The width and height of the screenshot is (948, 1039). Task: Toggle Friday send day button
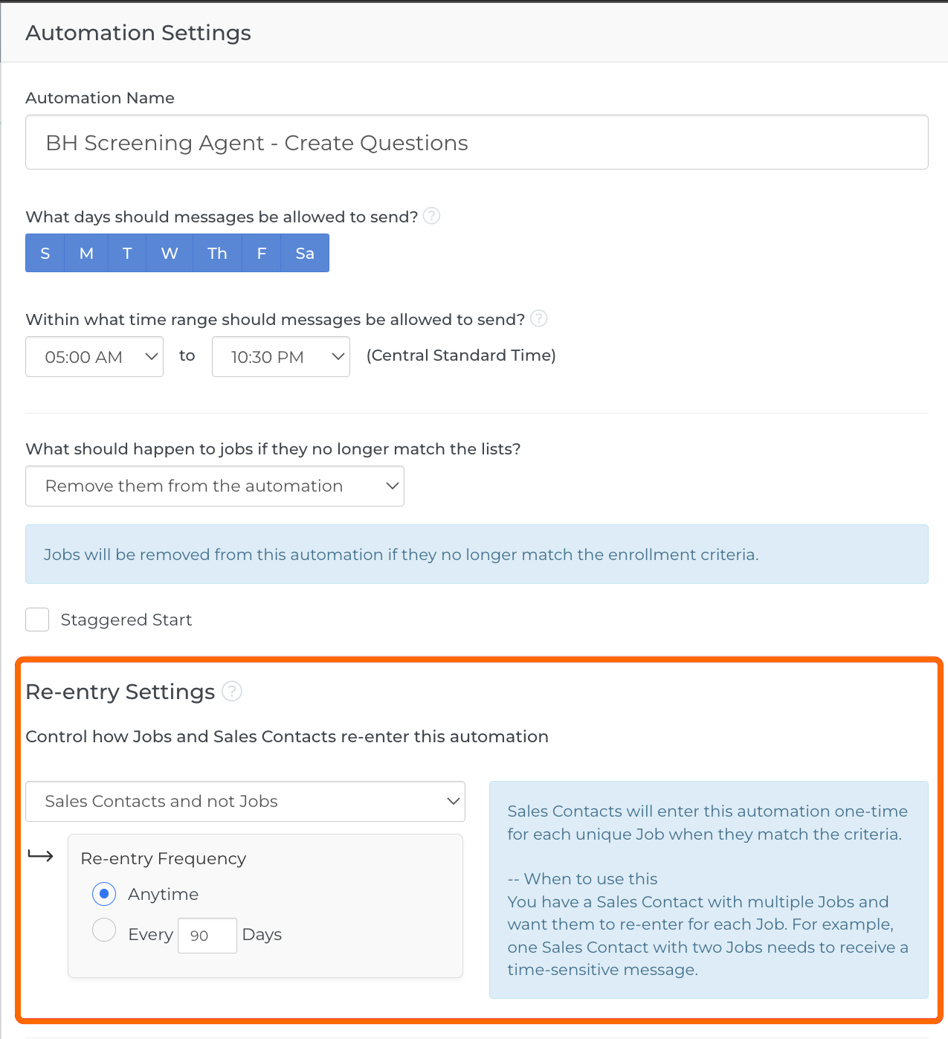click(262, 253)
